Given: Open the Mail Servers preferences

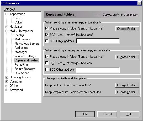Looking at the screenshot, I should (x=22, y=39).
